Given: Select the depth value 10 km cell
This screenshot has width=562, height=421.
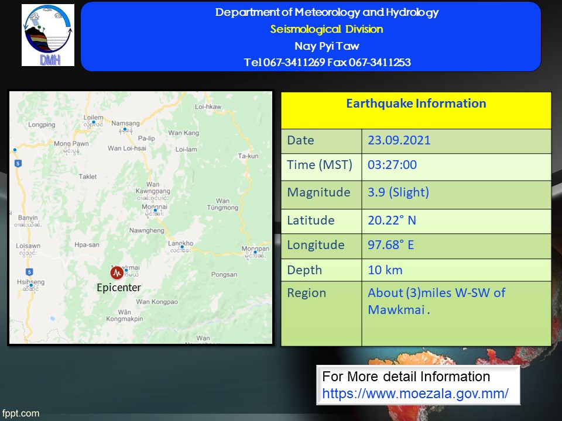Looking at the screenshot, I should coord(385,270).
